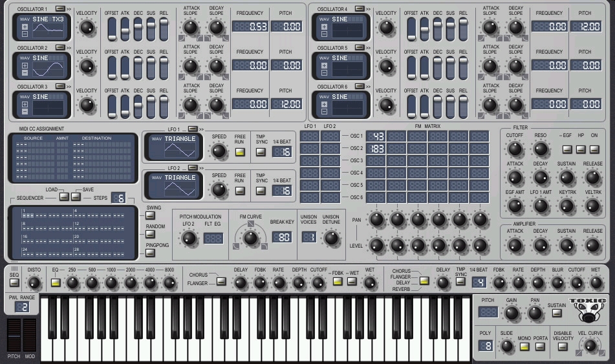Toggle the filter HP mode button
Viewport: 615px width, 364px height.
pyautogui.click(x=581, y=149)
